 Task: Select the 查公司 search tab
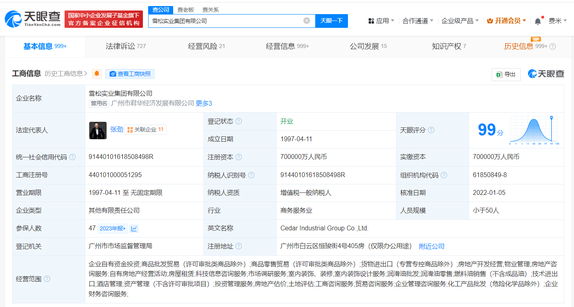click(160, 10)
